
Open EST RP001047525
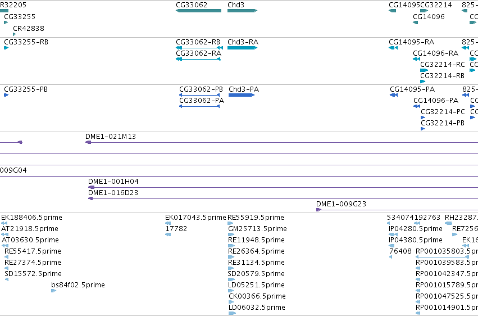tap(418, 302)
